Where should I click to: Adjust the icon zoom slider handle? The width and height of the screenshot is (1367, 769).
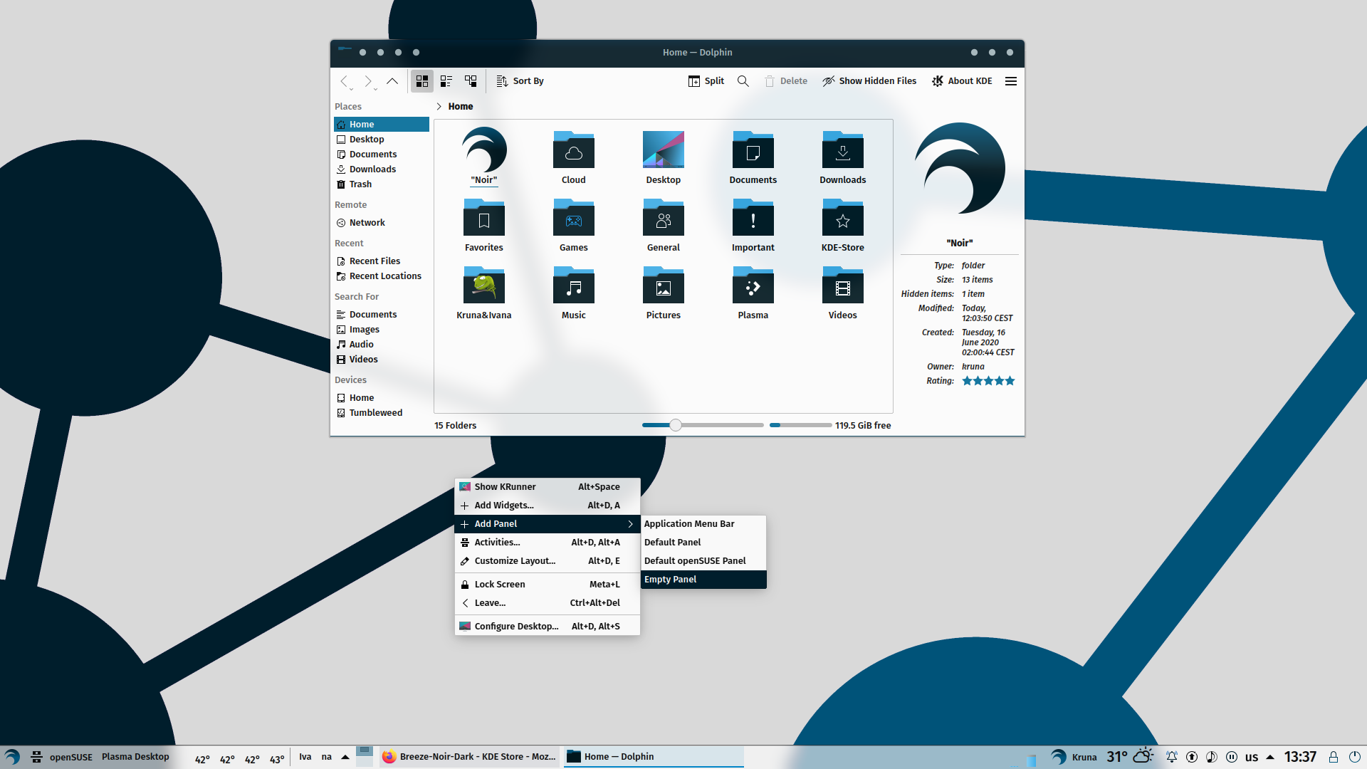point(676,425)
